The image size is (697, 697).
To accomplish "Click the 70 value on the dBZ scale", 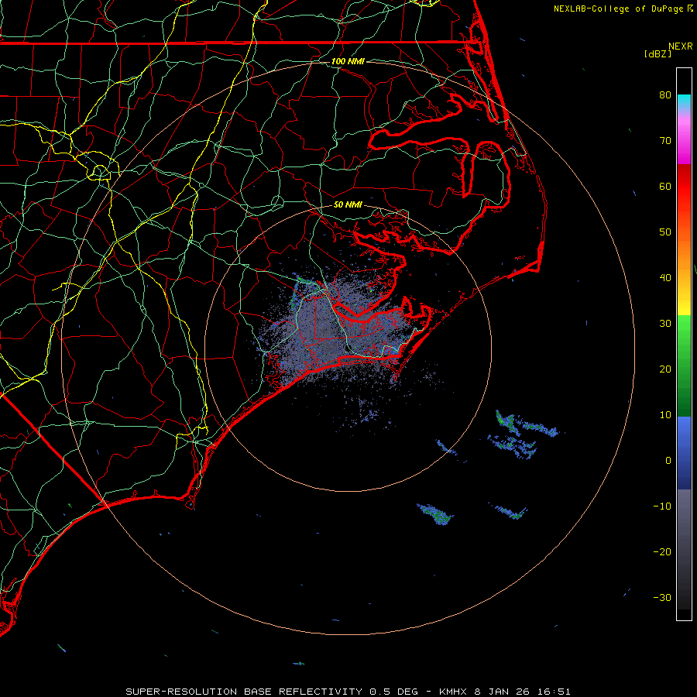I will coord(665,141).
